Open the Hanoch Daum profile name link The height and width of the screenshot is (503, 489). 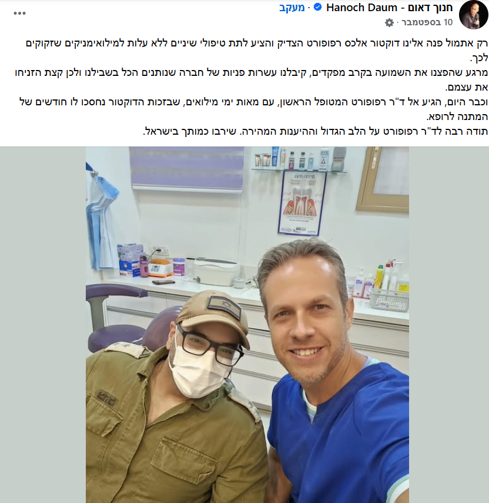(389, 8)
